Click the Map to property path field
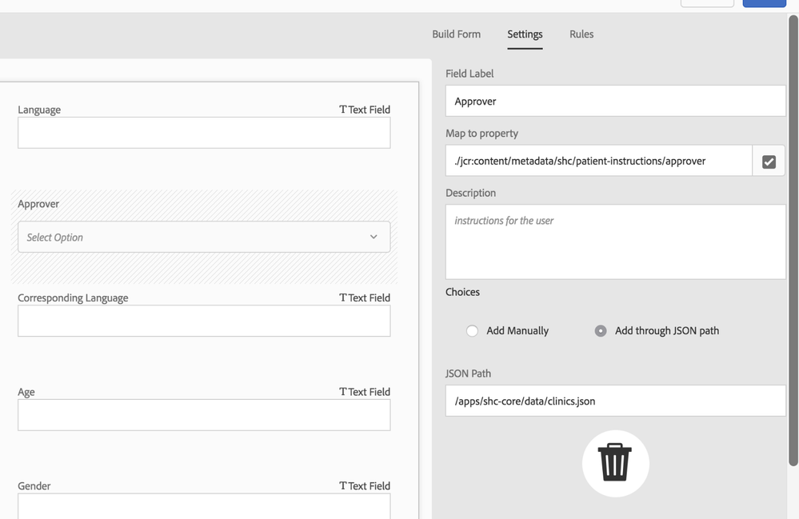Screen dimensions: 799x519 pyautogui.click(x=598, y=161)
